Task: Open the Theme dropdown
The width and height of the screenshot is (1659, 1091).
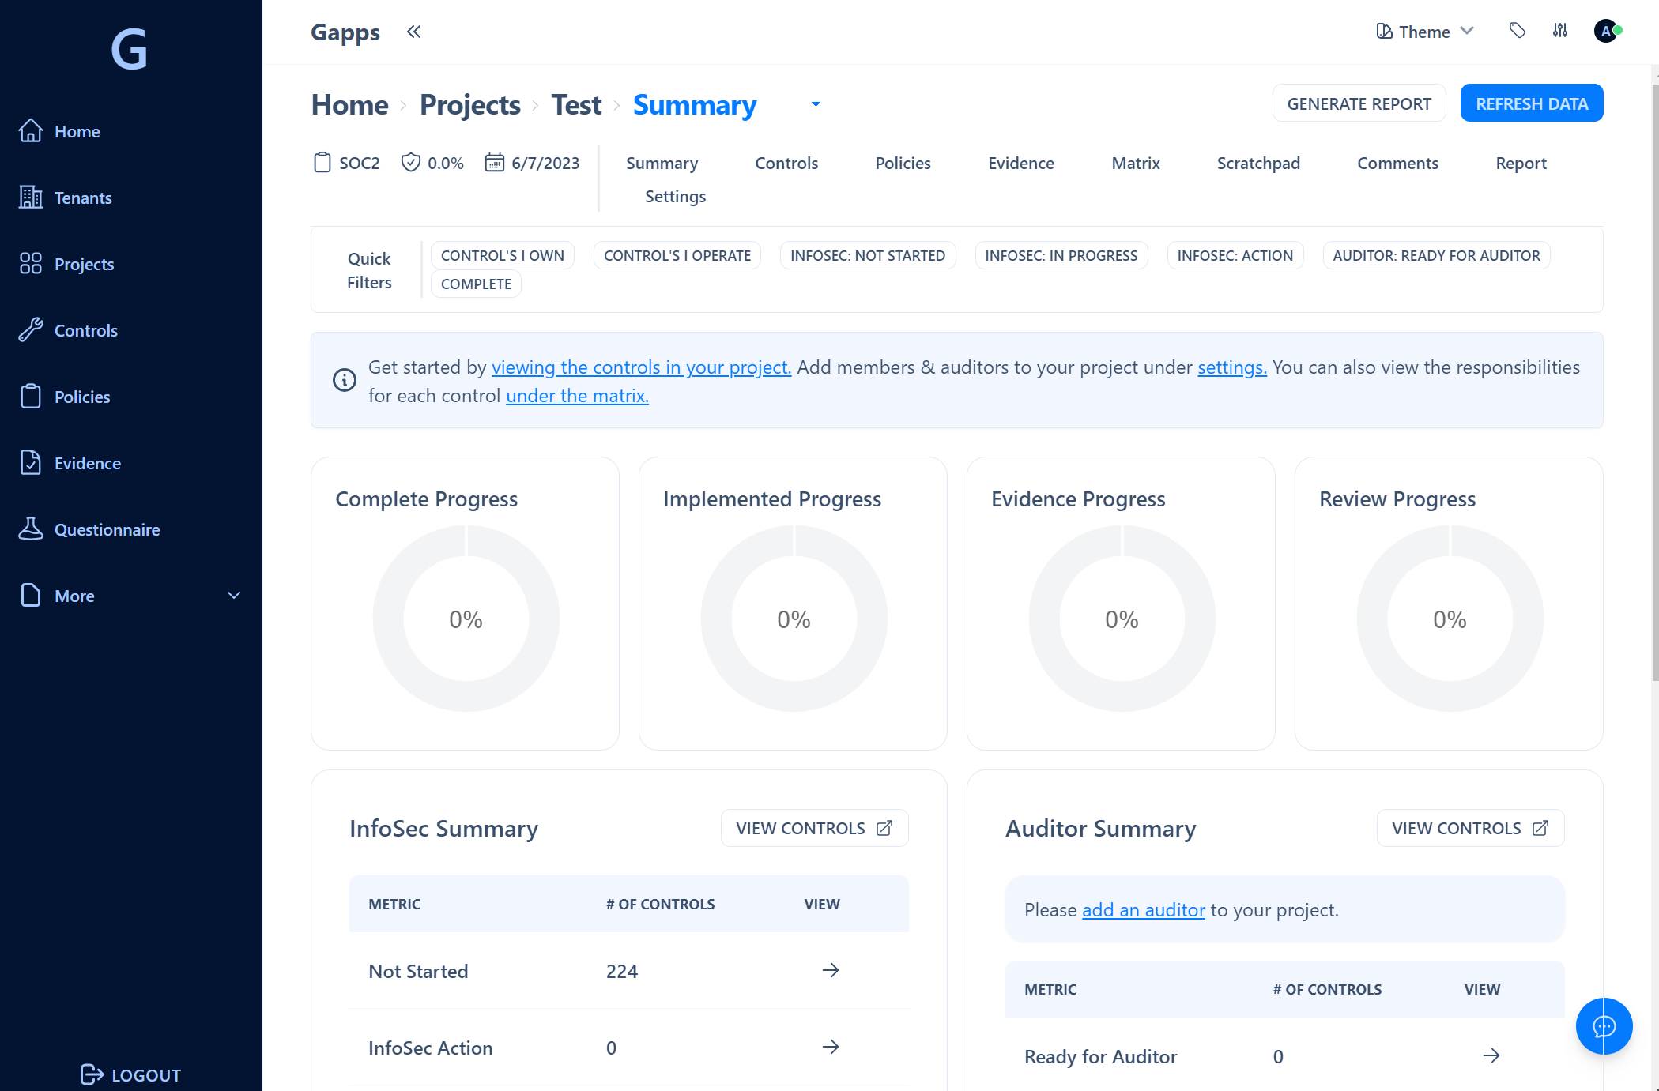Action: pos(1425,32)
